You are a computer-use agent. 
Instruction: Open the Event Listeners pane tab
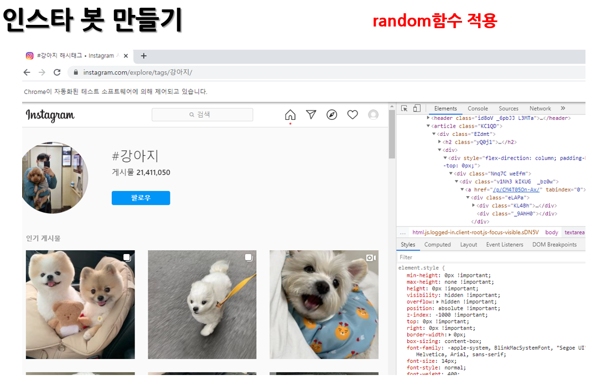click(x=505, y=245)
